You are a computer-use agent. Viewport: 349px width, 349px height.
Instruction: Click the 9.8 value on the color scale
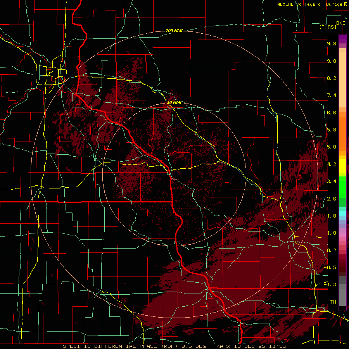(332, 43)
